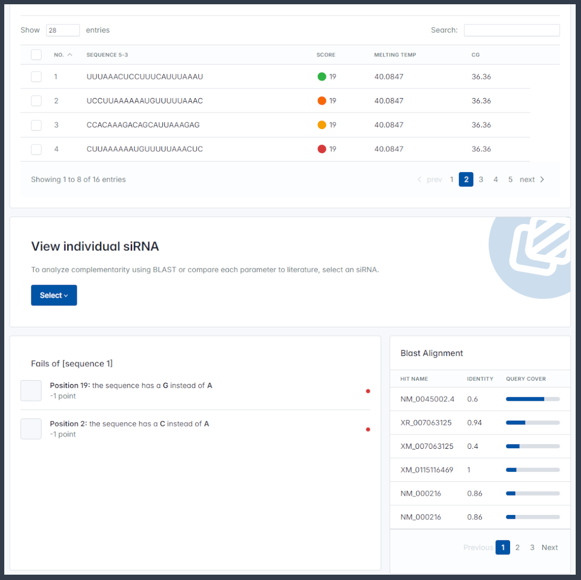Toggle the select-all checkbox in table header
Image resolution: width=581 pixels, height=580 pixels.
tap(36, 55)
